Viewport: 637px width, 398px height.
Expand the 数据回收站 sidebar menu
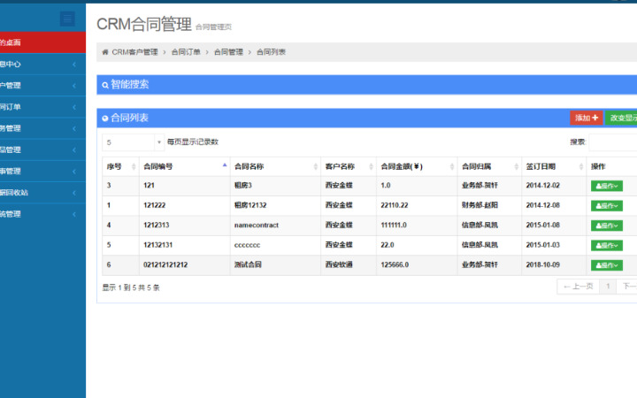coord(42,193)
